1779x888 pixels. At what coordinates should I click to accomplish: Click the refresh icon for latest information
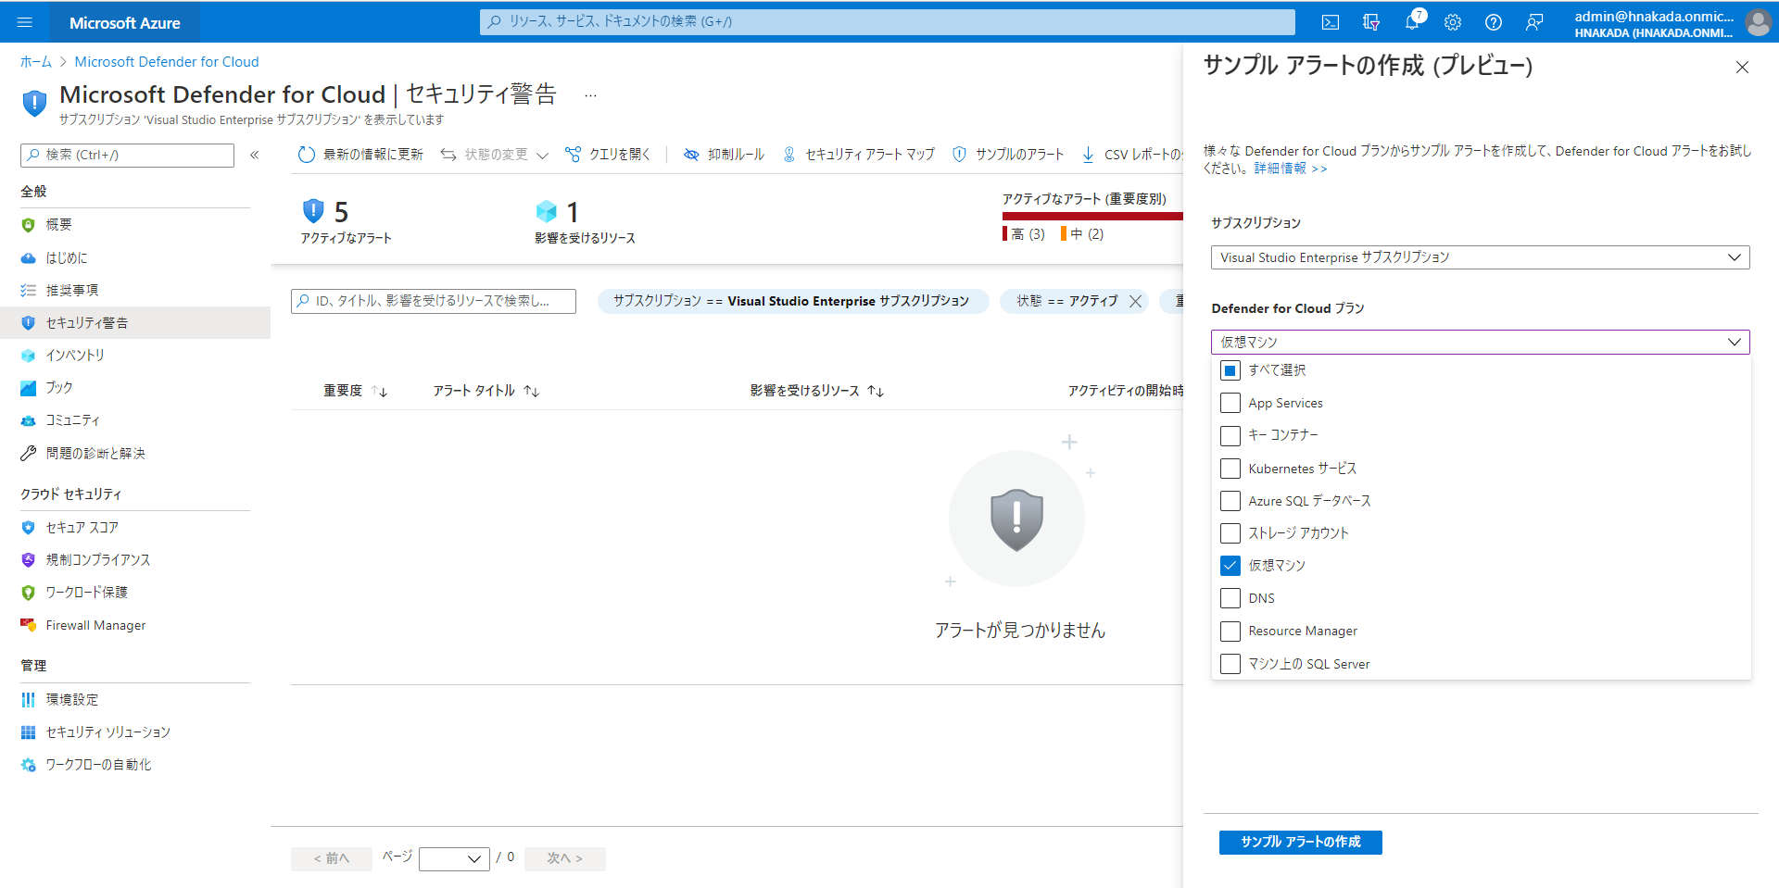307,155
